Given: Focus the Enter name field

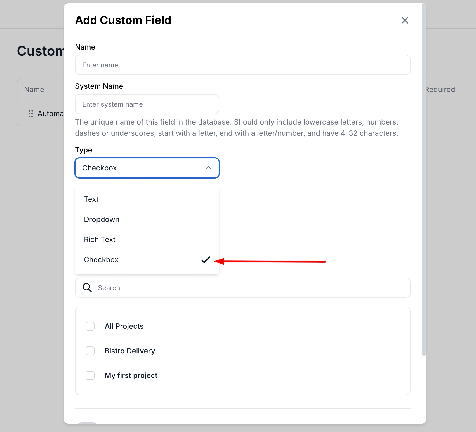Looking at the screenshot, I should (243, 65).
